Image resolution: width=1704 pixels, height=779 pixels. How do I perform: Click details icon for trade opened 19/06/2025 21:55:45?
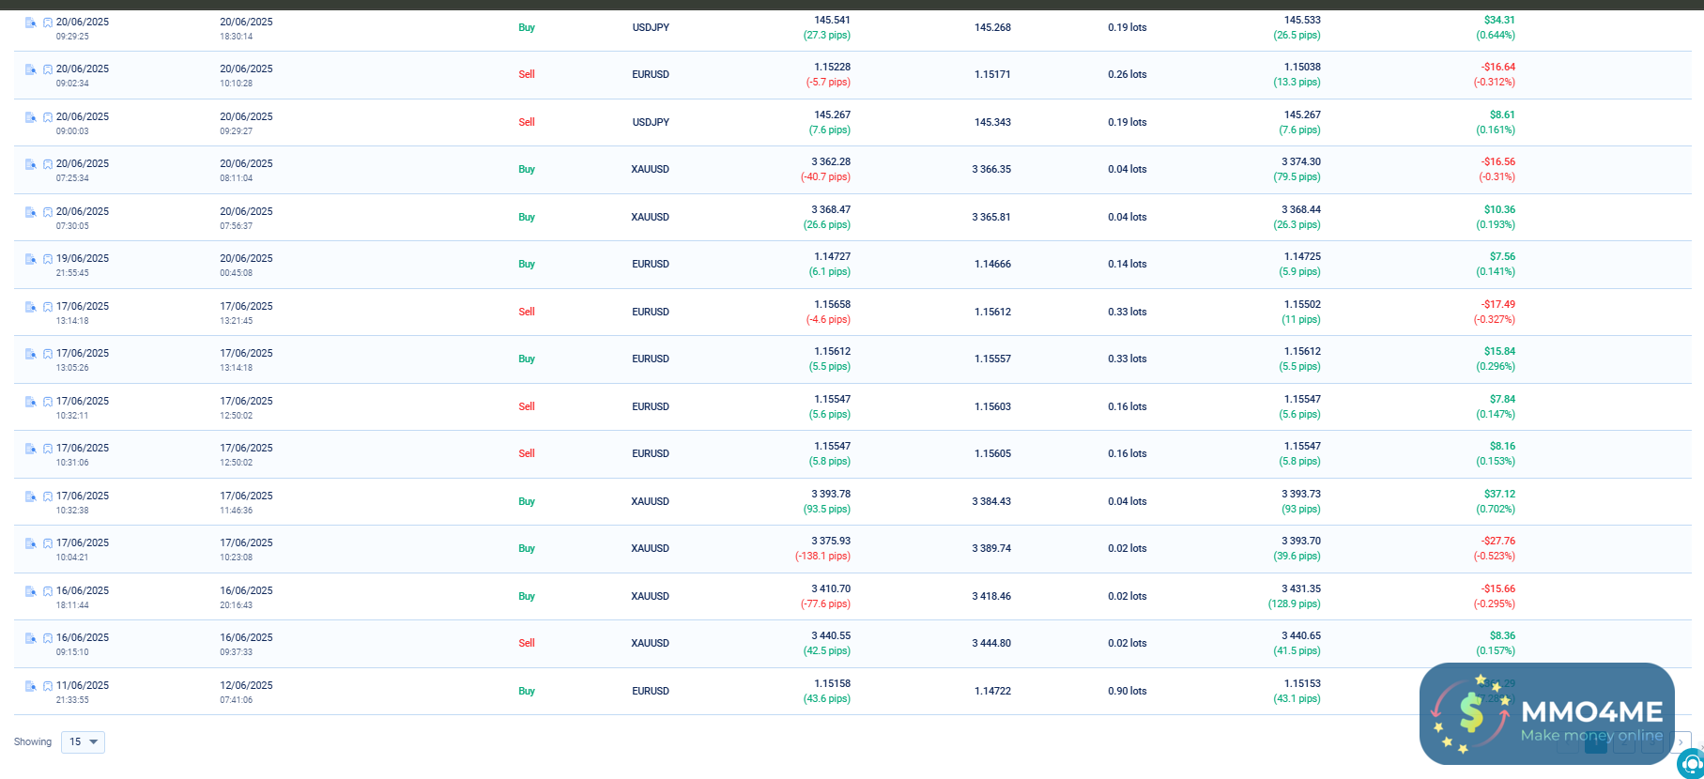[30, 259]
